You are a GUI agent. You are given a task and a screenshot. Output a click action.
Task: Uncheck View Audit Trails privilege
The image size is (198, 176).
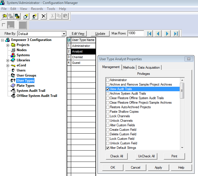click(x=108, y=89)
